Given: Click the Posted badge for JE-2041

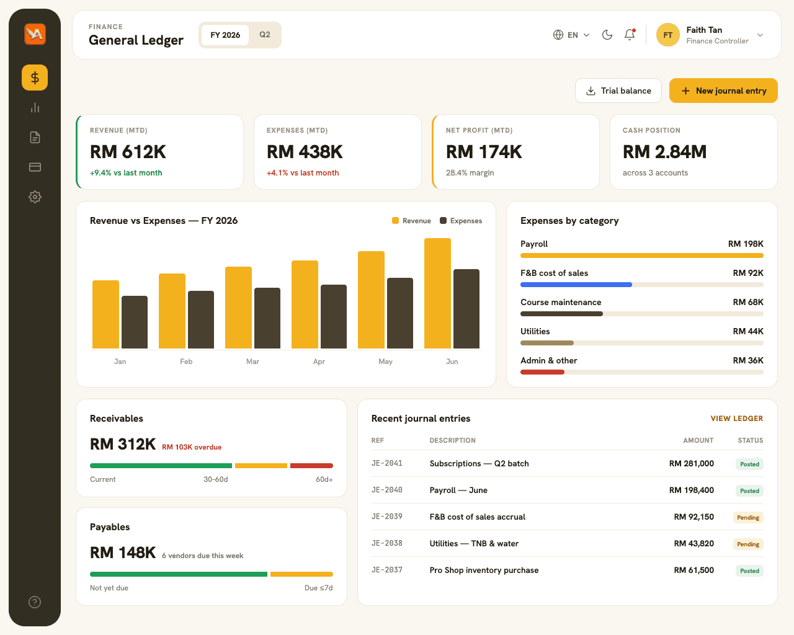Looking at the screenshot, I should point(749,464).
